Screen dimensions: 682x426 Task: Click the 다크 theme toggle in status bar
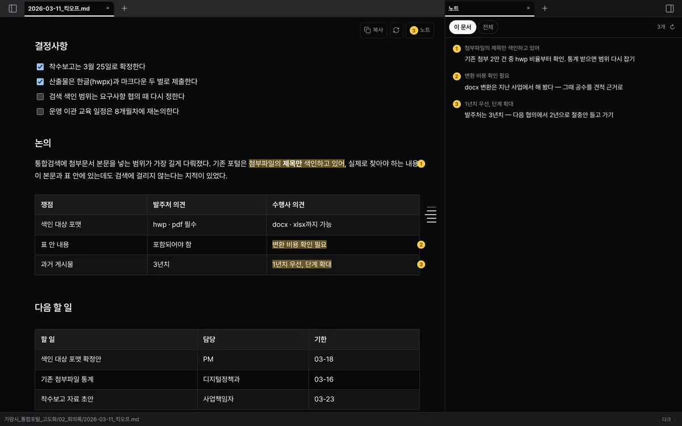[x=666, y=419]
